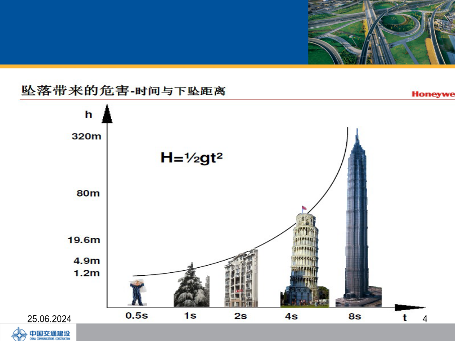Click the 0.5s time label
The width and height of the screenshot is (455, 341).
tap(136, 315)
